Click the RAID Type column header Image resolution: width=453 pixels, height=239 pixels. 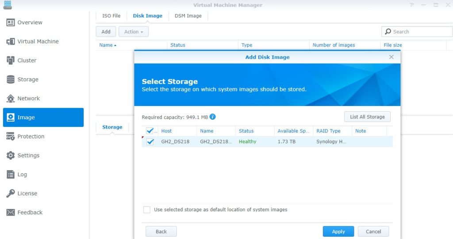(332, 131)
